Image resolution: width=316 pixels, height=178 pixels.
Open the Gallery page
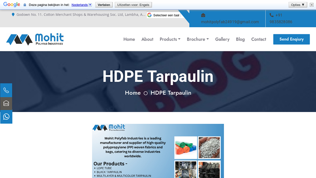(x=222, y=39)
